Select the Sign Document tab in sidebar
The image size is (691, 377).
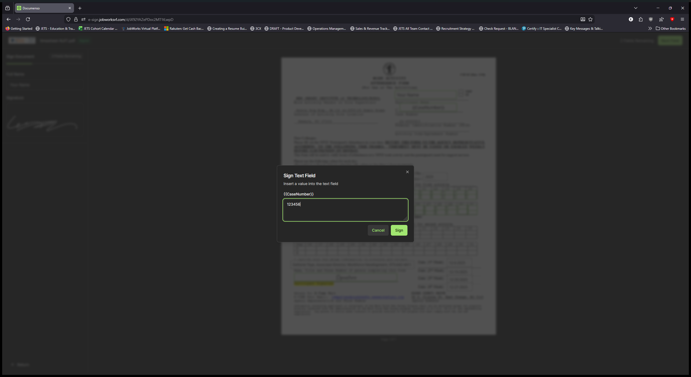(20, 56)
